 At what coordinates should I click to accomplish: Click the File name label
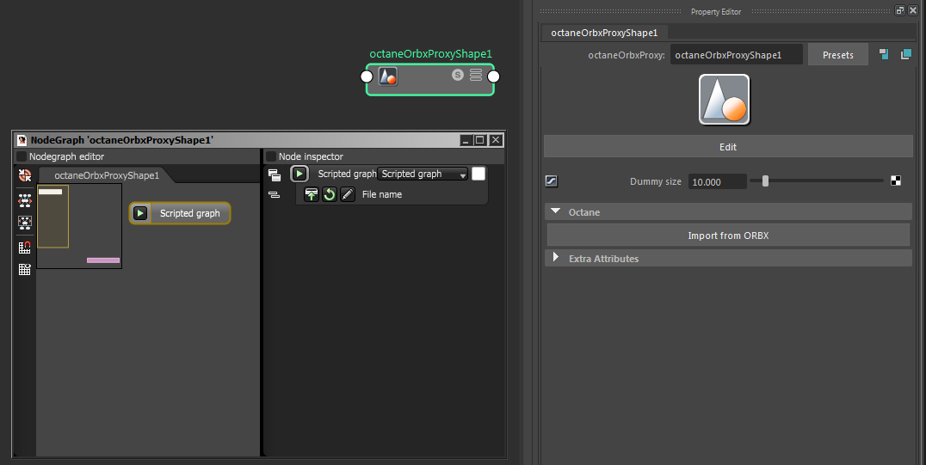382,194
